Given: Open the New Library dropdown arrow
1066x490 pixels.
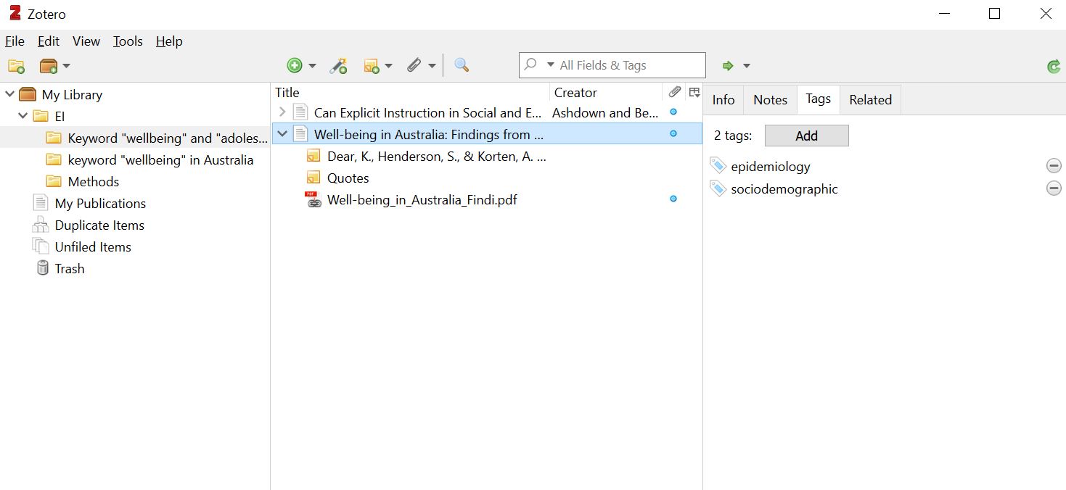Looking at the screenshot, I should (67, 66).
